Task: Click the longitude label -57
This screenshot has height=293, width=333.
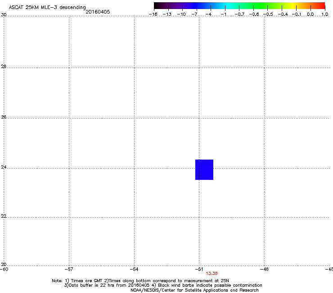Action: point(69,270)
